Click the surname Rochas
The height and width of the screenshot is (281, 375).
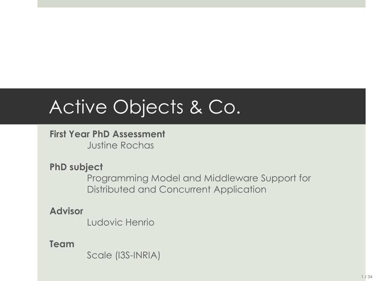click(x=137, y=145)
